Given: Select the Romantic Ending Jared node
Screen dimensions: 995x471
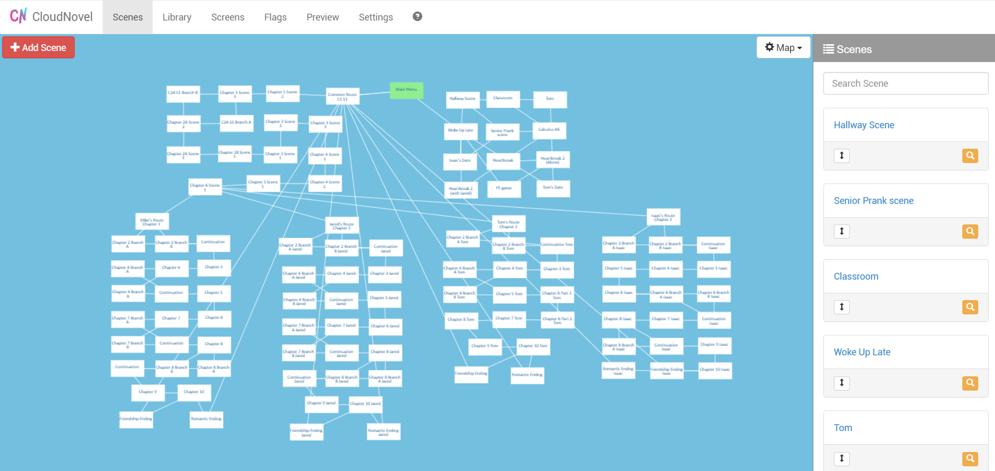Looking at the screenshot, I should click(384, 432).
